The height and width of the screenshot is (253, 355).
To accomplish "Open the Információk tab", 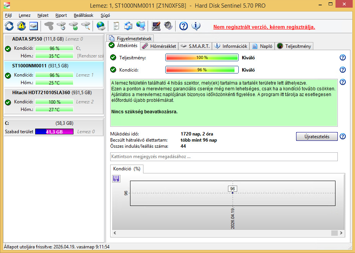I will pyautogui.click(x=231, y=46).
